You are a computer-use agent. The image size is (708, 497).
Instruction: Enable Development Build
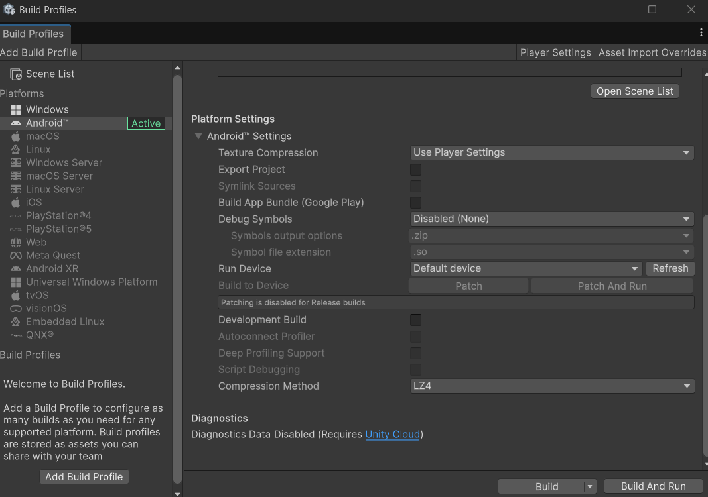[x=415, y=320]
